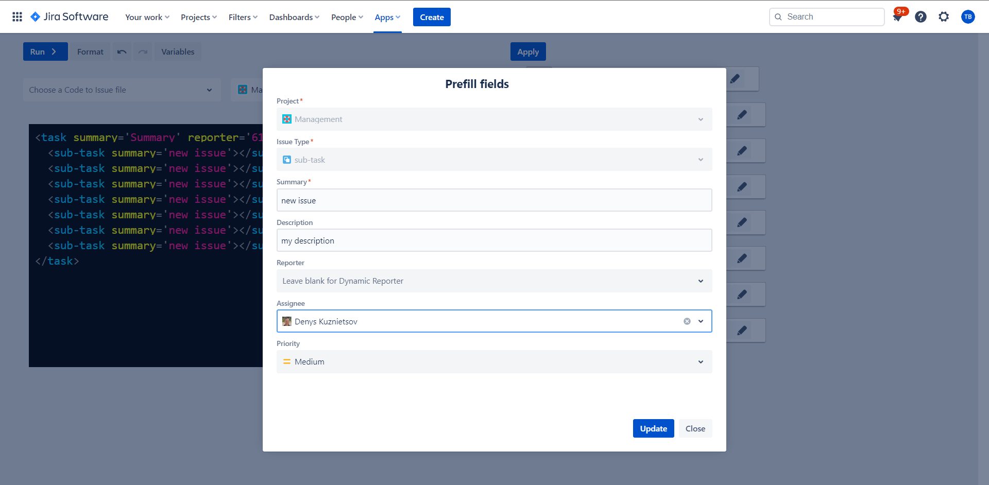The image size is (989, 485).
Task: Click the Apply button
Action: pos(528,51)
